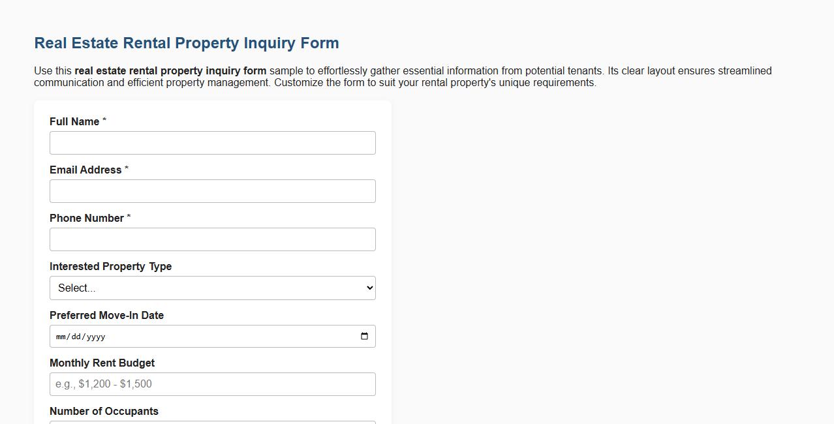Click the Preferred Move-In Date label
The height and width of the screenshot is (424, 834).
106,315
